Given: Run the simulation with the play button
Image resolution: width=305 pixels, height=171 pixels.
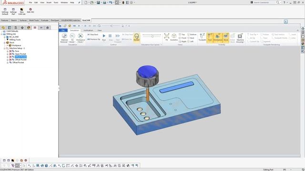Looking at the screenshot, I should [x=104, y=38].
